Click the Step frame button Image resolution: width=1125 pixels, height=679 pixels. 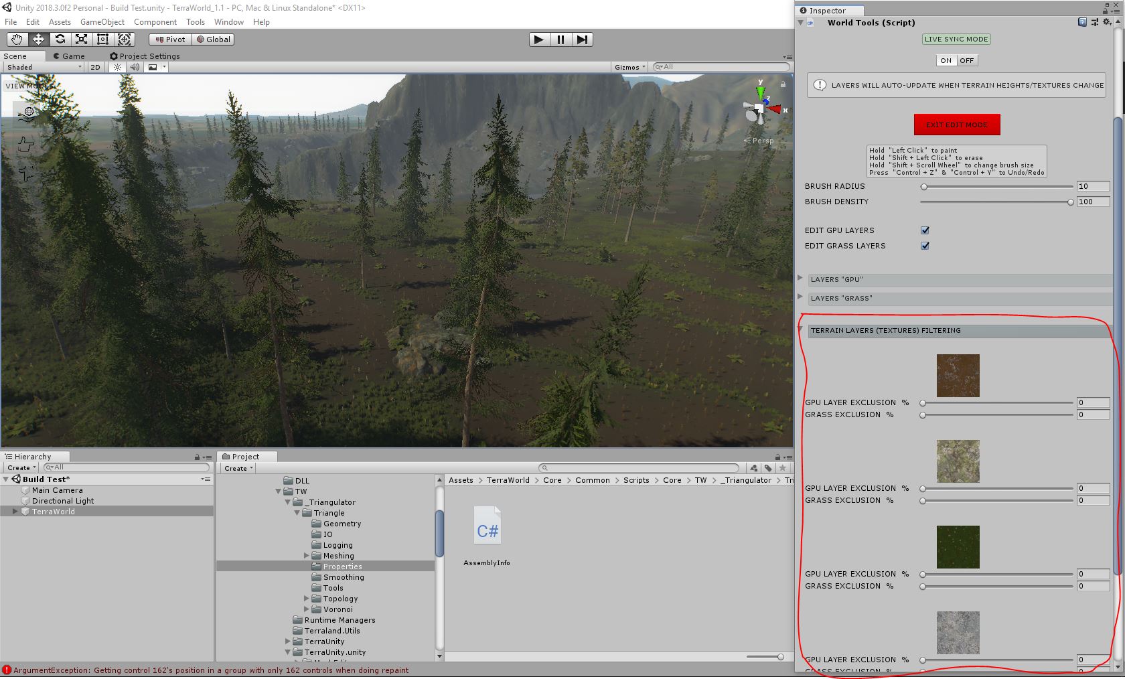point(583,40)
